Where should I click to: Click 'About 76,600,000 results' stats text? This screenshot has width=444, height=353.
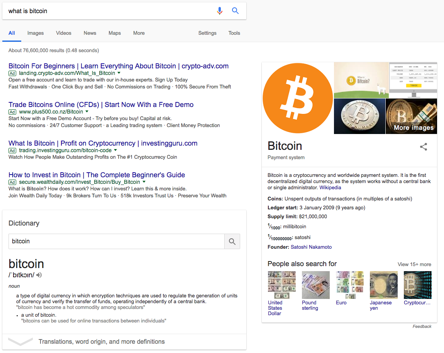tap(54, 51)
